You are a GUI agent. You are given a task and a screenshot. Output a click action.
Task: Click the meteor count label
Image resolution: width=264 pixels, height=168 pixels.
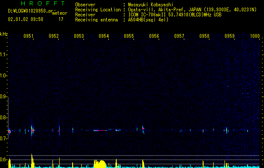[60, 13]
